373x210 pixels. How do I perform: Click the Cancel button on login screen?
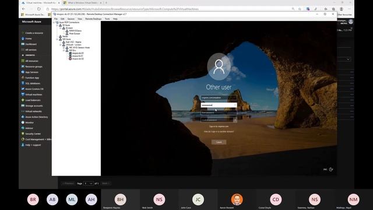tap(219, 142)
